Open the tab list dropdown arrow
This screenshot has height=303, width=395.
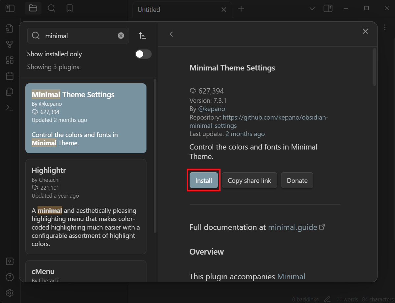pyautogui.click(x=312, y=9)
